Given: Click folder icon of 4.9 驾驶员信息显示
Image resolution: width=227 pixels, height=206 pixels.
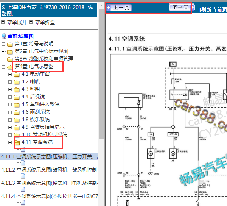Looking at the screenshot, I should [x=17, y=128].
